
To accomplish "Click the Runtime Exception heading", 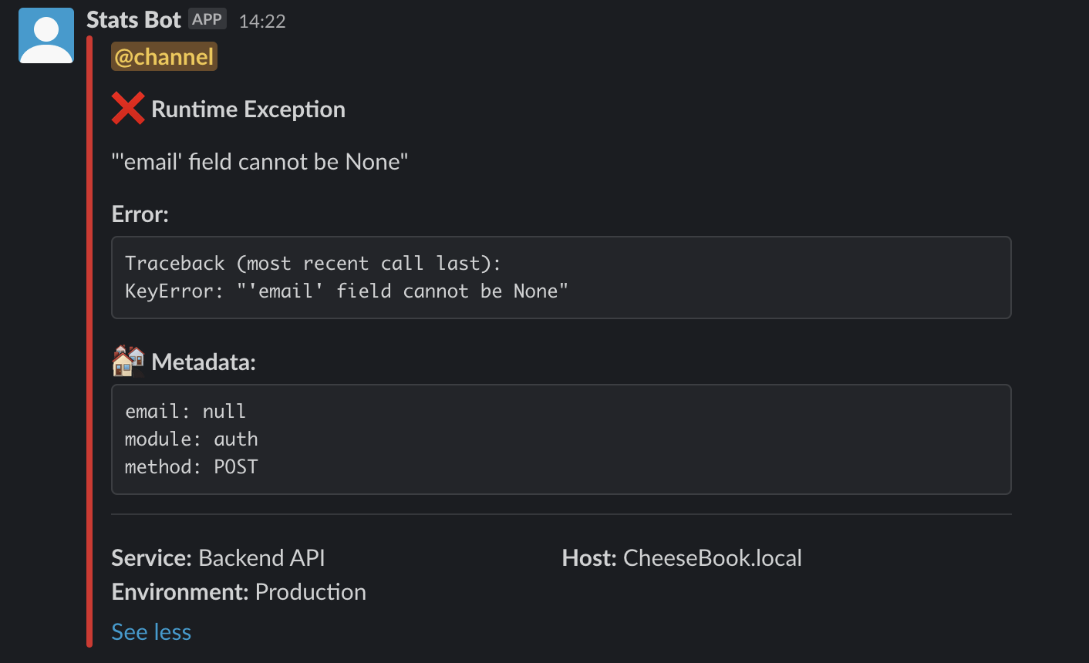I will tap(248, 109).
